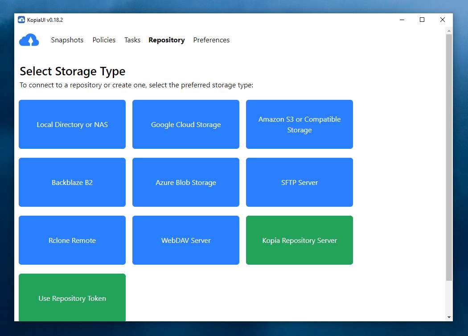
Task: Close the KopiaUI window
Action: click(442, 20)
